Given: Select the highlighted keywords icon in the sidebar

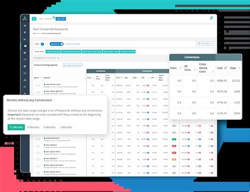Looking at the screenshot, I should [x=25, y=46].
